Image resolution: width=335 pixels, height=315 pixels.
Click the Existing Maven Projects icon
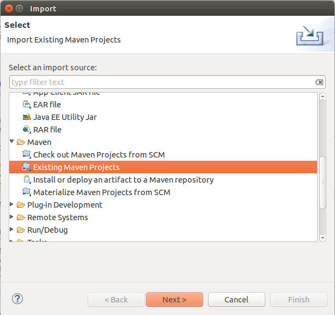(x=27, y=167)
